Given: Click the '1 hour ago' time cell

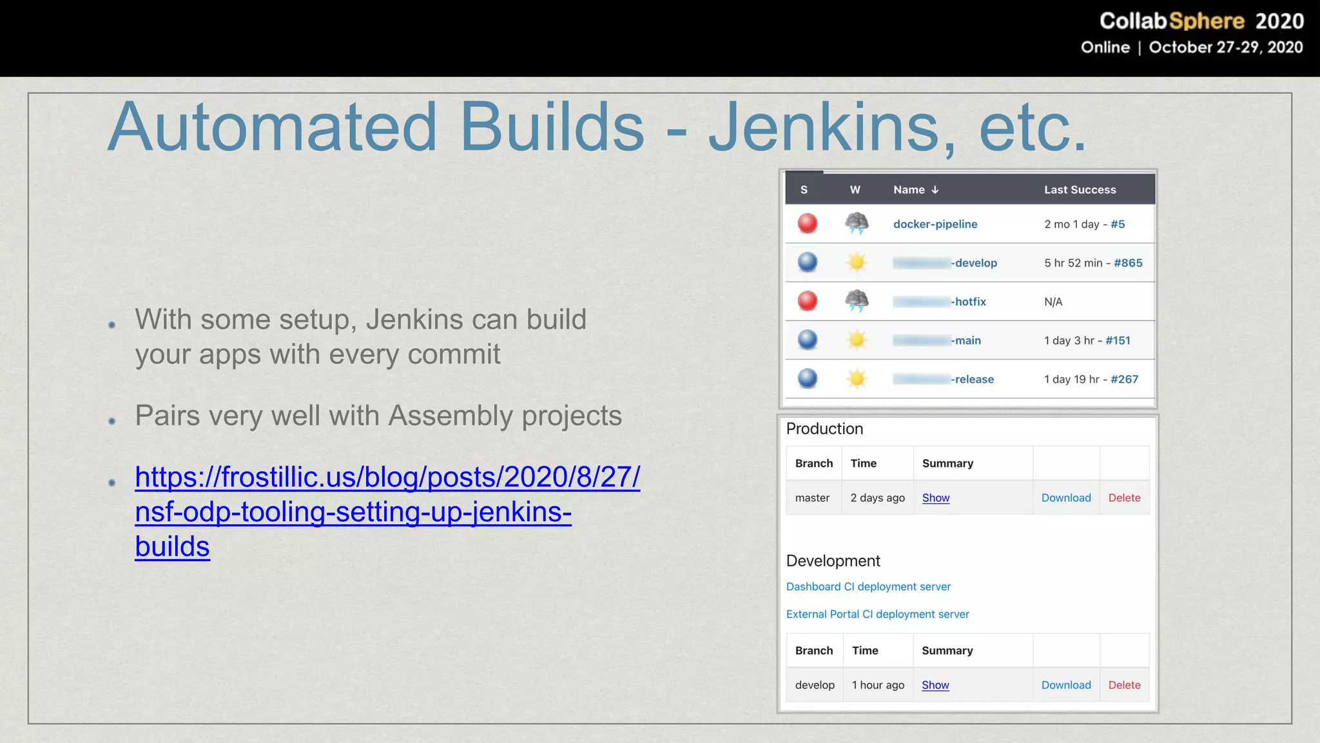Looking at the screenshot, I should tap(878, 684).
